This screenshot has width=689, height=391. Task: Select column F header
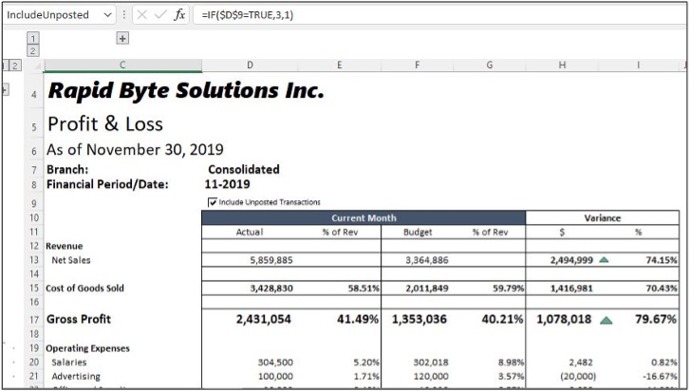coord(417,65)
